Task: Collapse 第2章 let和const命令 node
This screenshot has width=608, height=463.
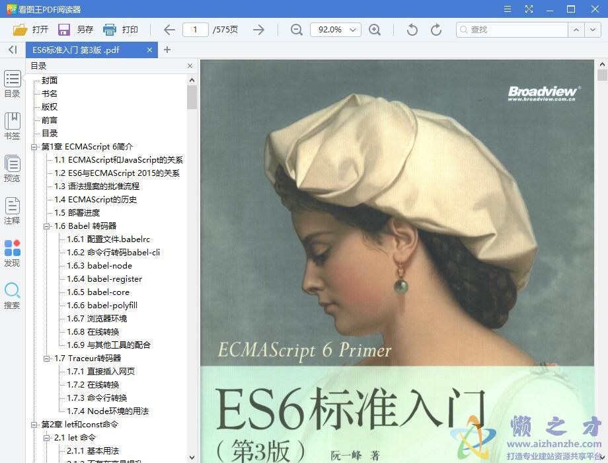Action: coord(34,425)
